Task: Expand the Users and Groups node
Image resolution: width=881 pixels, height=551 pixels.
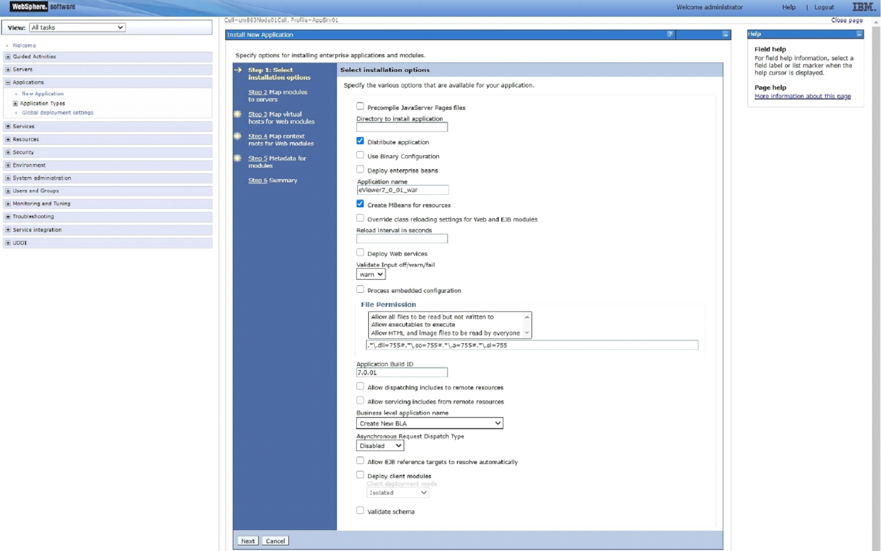Action: [x=8, y=191]
